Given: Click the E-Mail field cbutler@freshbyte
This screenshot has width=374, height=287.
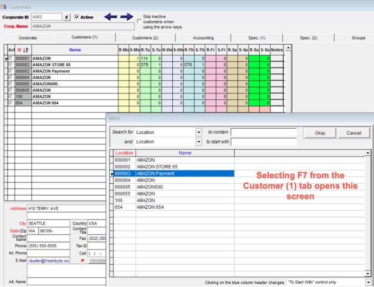Looking at the screenshot, I should pyautogui.click(x=48, y=261).
